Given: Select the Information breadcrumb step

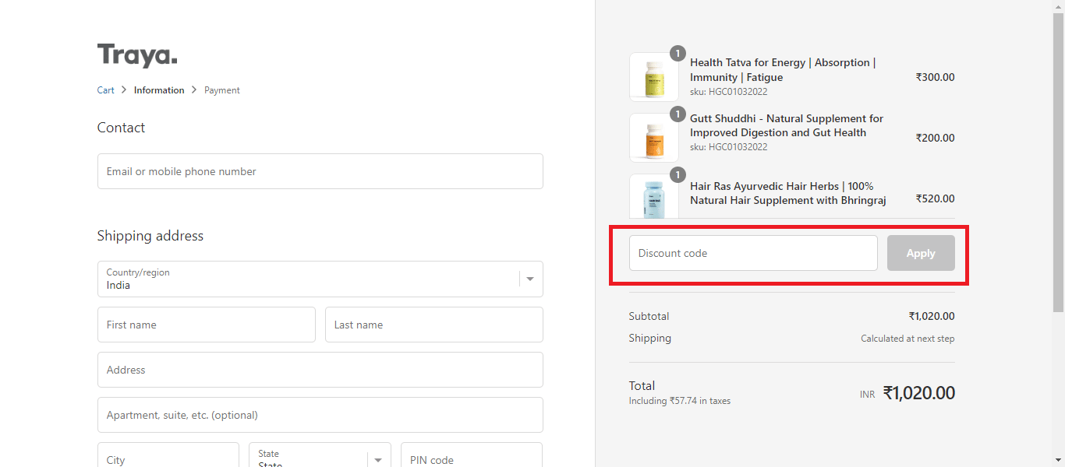Looking at the screenshot, I should pos(159,90).
